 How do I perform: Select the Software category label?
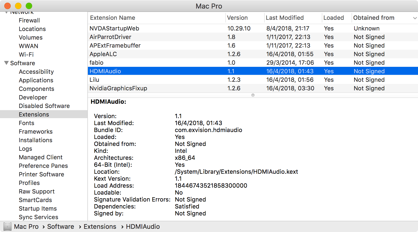[23, 63]
